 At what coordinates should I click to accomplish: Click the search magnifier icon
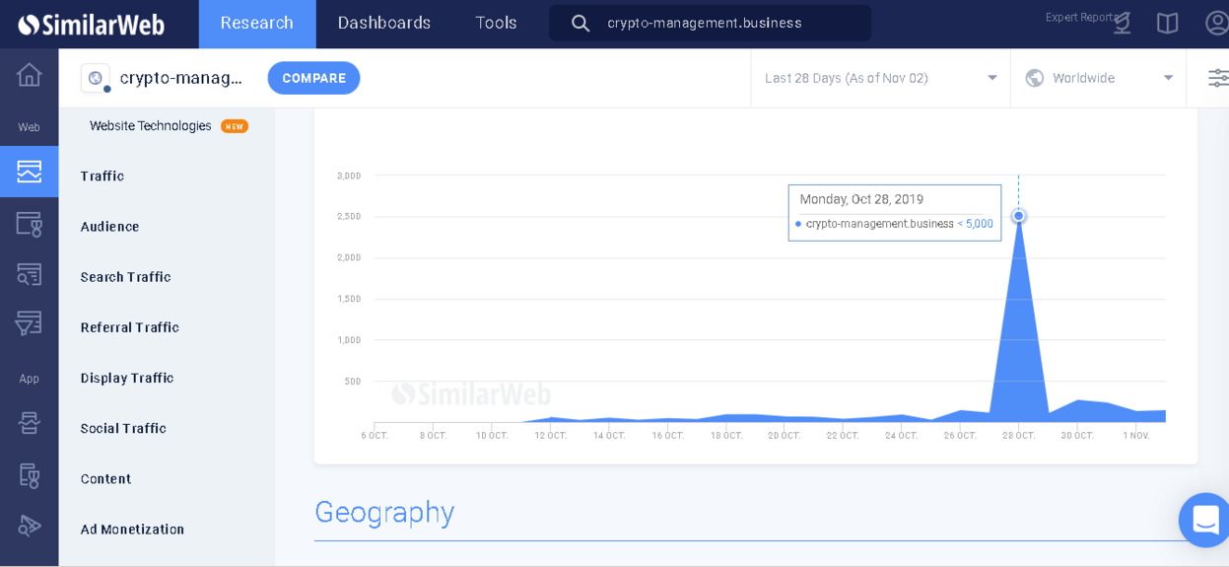[580, 23]
